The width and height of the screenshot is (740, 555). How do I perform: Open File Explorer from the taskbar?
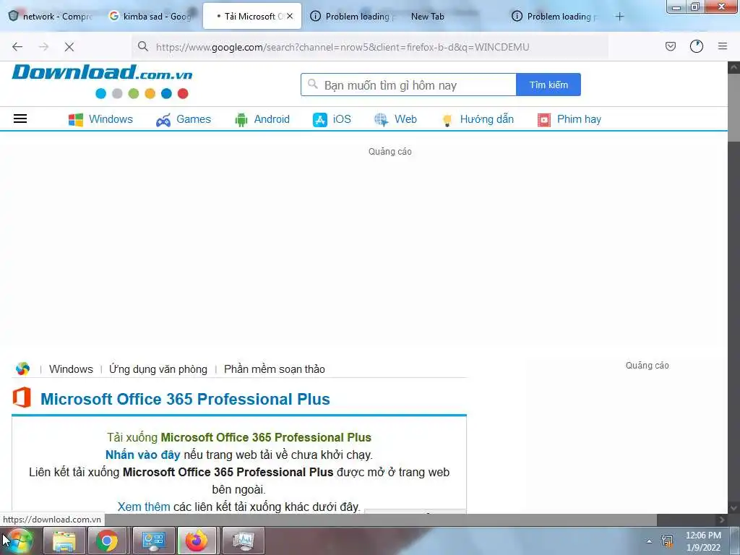[x=64, y=541]
